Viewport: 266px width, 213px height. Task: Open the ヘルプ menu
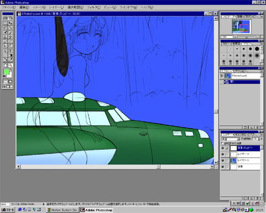[147, 7]
